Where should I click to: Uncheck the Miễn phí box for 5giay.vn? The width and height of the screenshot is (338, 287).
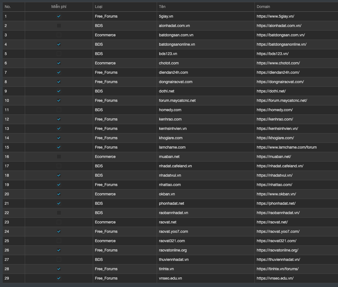(x=59, y=16)
